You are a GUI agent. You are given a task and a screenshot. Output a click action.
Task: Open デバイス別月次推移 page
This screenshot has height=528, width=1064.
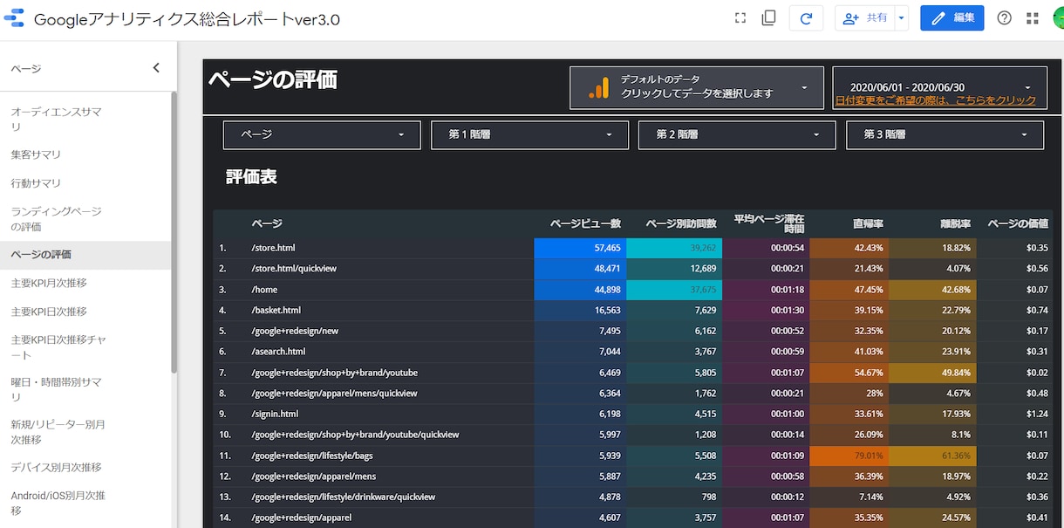coord(85,467)
